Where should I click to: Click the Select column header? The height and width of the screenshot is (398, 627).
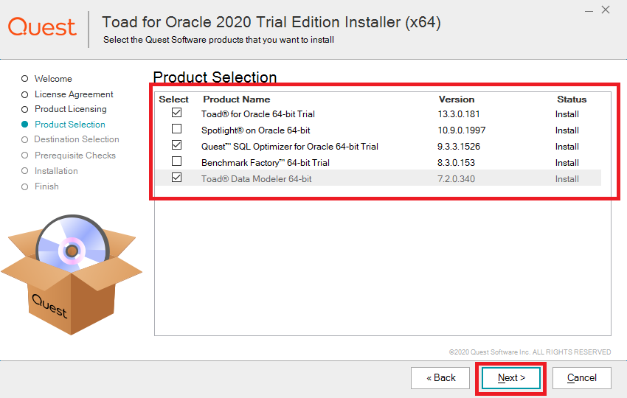pyautogui.click(x=173, y=99)
